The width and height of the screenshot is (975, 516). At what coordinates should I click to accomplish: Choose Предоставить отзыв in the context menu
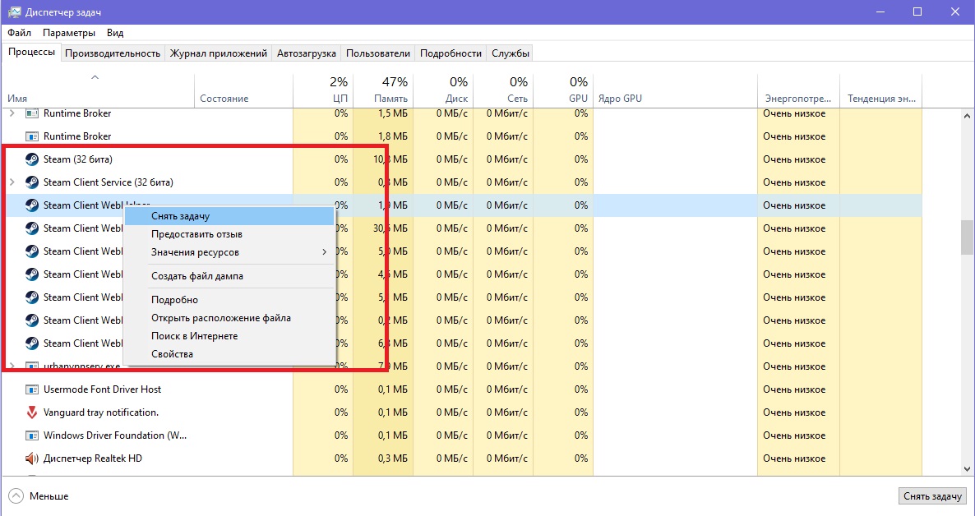point(229,233)
